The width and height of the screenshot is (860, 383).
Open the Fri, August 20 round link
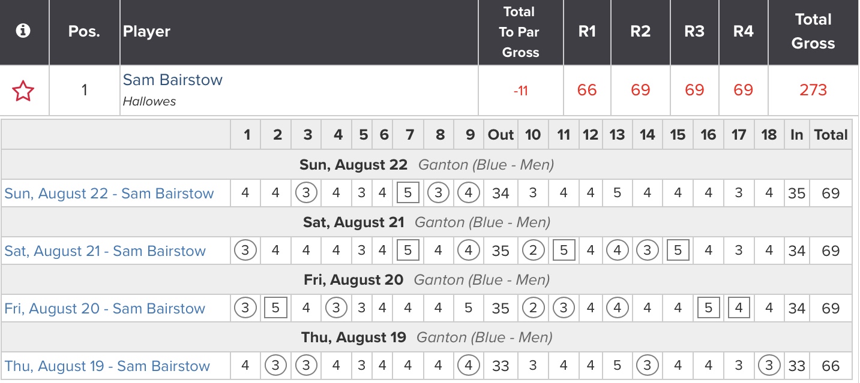[105, 309]
